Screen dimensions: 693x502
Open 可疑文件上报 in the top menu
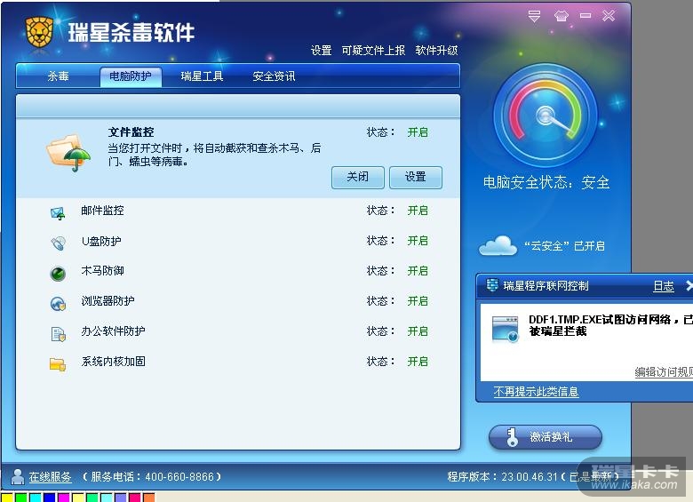click(373, 51)
